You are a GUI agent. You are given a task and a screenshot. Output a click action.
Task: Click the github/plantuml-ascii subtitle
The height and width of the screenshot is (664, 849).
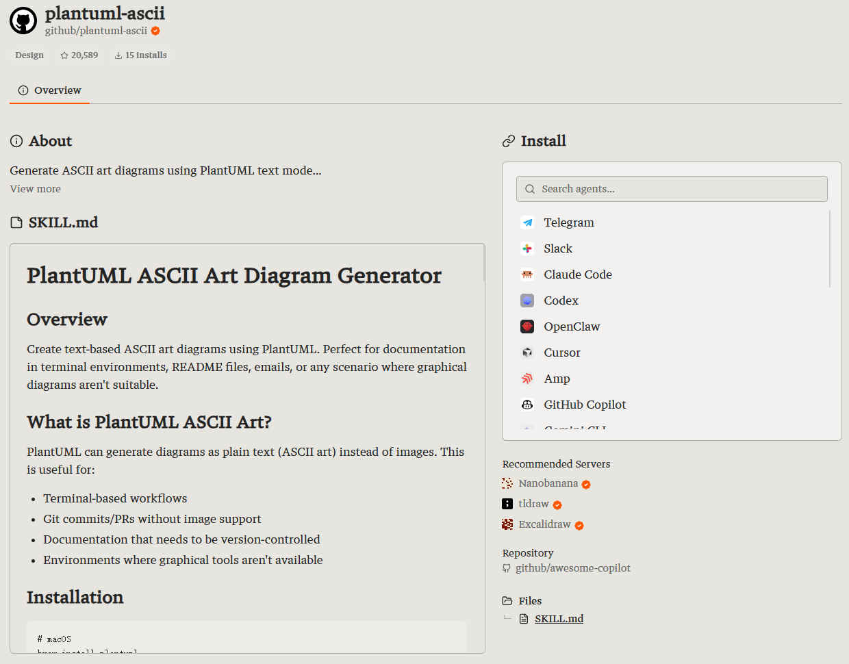pos(96,31)
